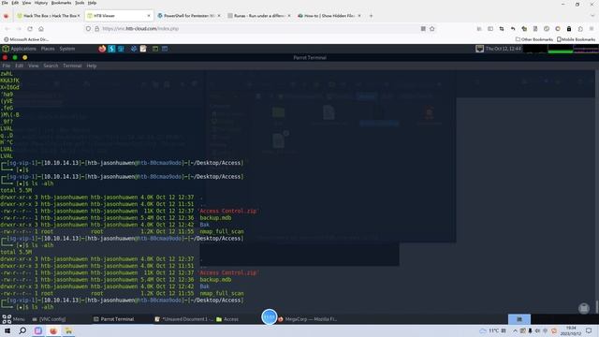
Task: Open Windows Search from taskbar
Action: tap(22, 330)
